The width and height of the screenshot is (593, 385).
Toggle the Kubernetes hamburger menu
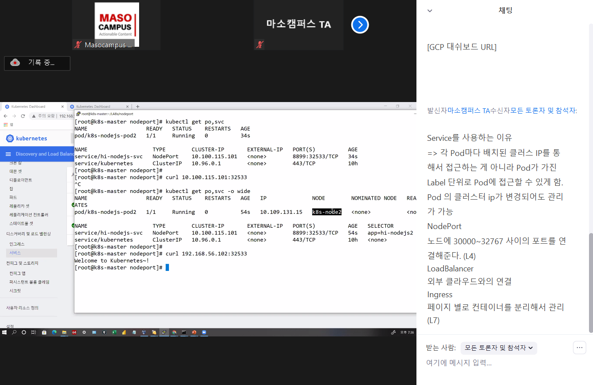(8, 154)
